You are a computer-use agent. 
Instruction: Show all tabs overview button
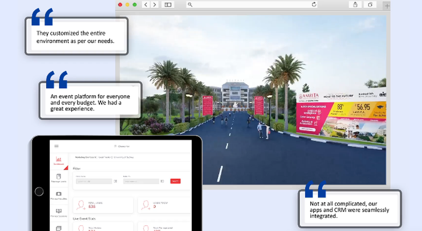click(371, 5)
